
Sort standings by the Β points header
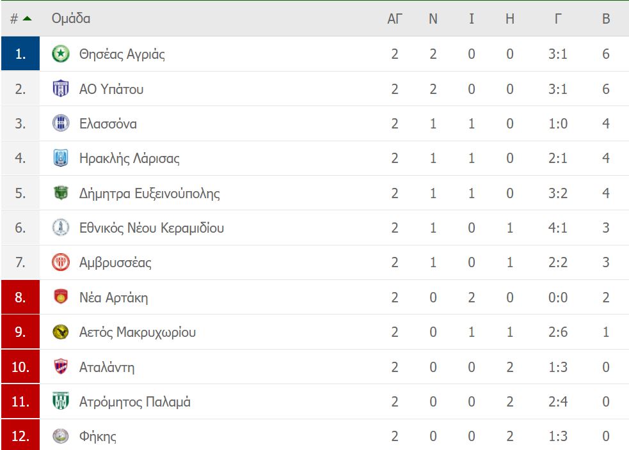click(x=606, y=19)
